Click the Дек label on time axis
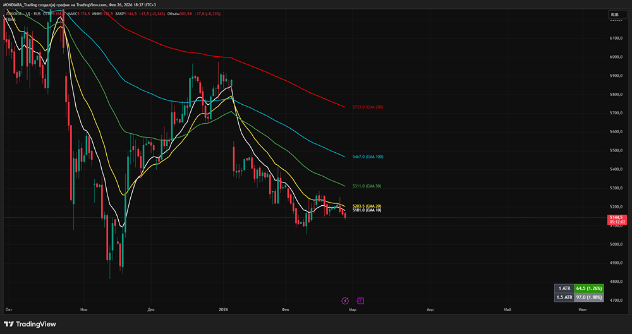The width and height of the screenshot is (632, 334). (151, 309)
